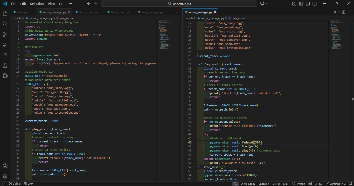Expand the run button dropdown arrow

point(339,12)
